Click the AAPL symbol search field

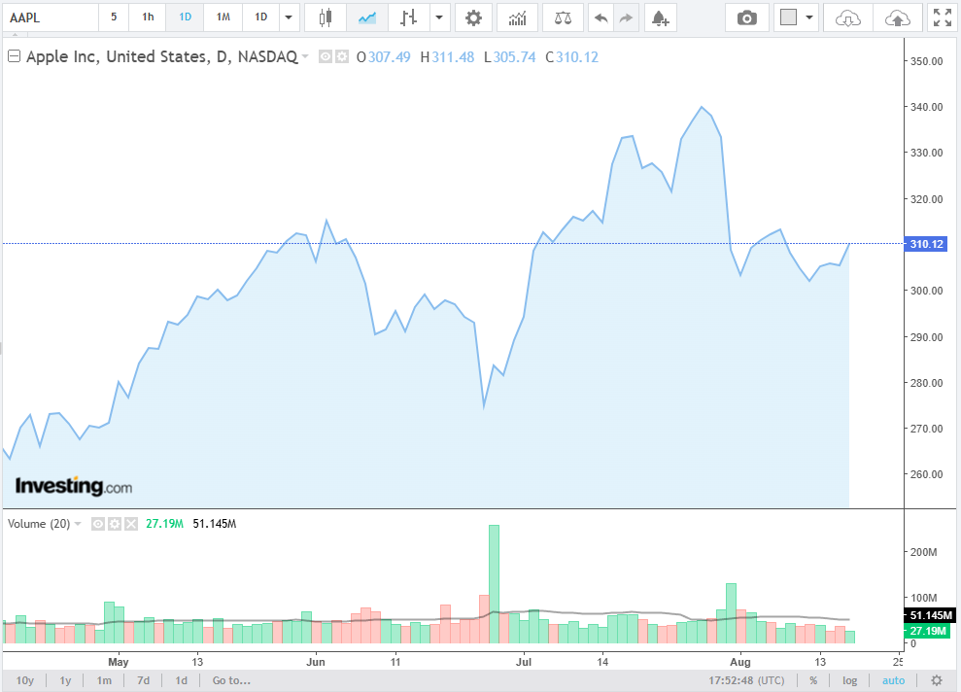tap(51, 17)
